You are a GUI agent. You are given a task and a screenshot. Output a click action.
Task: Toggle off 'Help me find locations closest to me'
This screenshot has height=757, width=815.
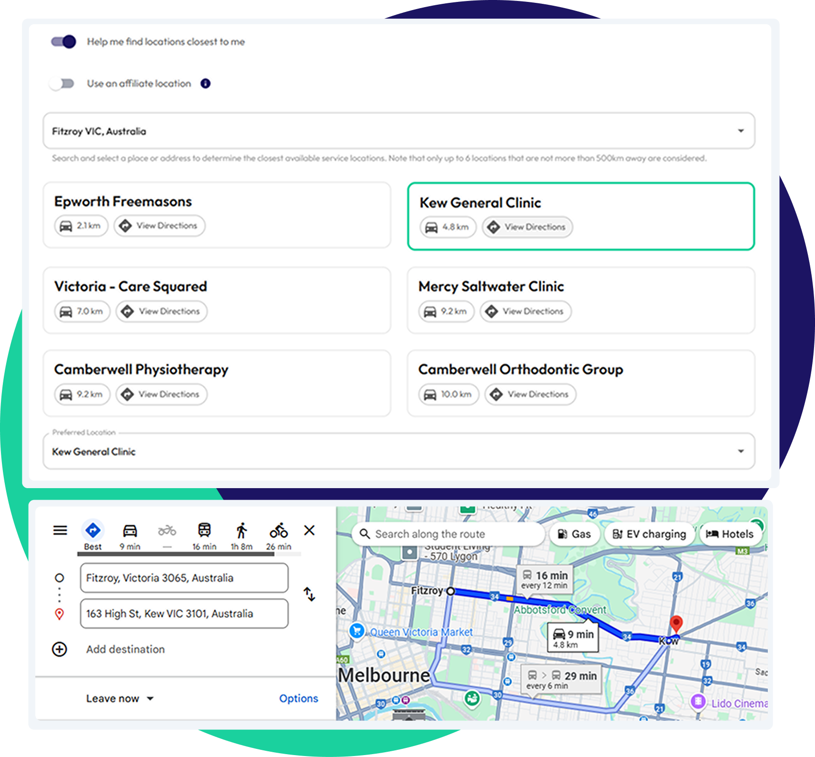tap(63, 42)
